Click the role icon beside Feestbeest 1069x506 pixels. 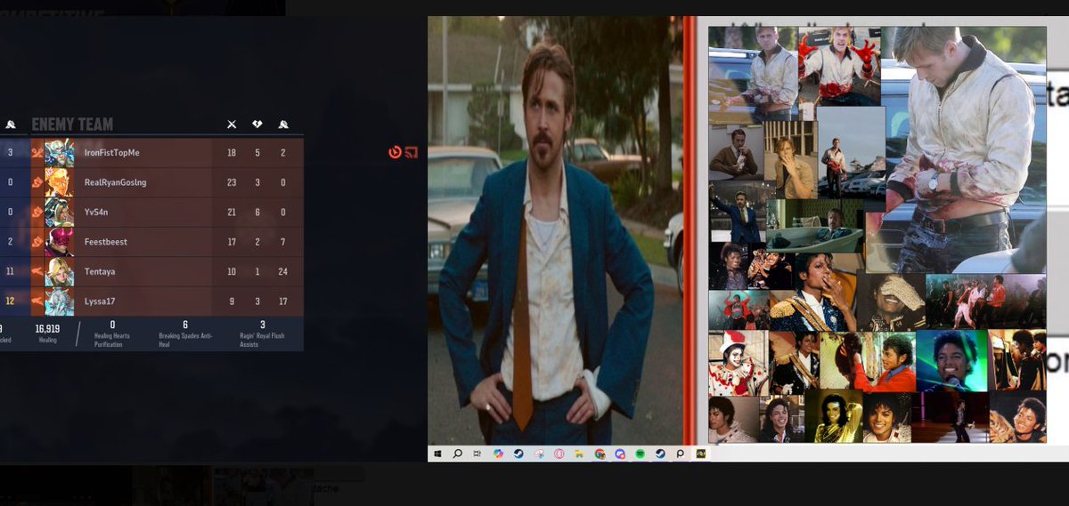click(37, 242)
